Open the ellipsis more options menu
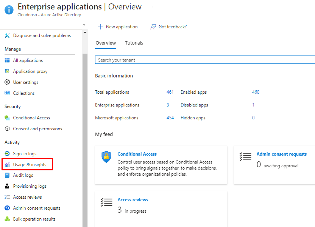This screenshot has width=315, height=227. pos(152,7)
